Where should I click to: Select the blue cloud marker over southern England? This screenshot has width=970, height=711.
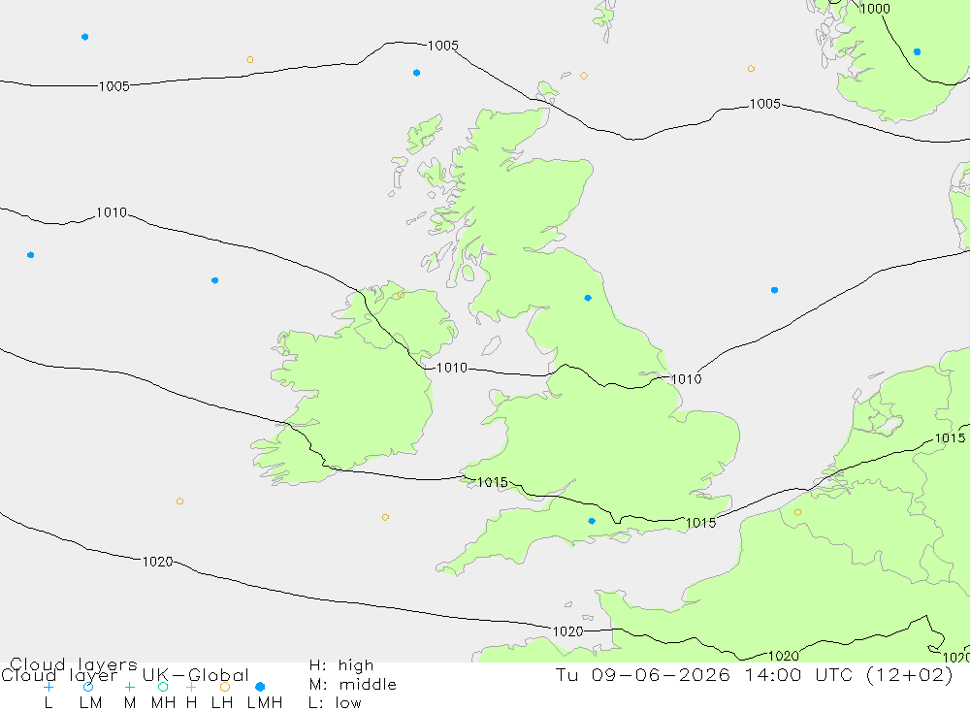[x=592, y=521]
